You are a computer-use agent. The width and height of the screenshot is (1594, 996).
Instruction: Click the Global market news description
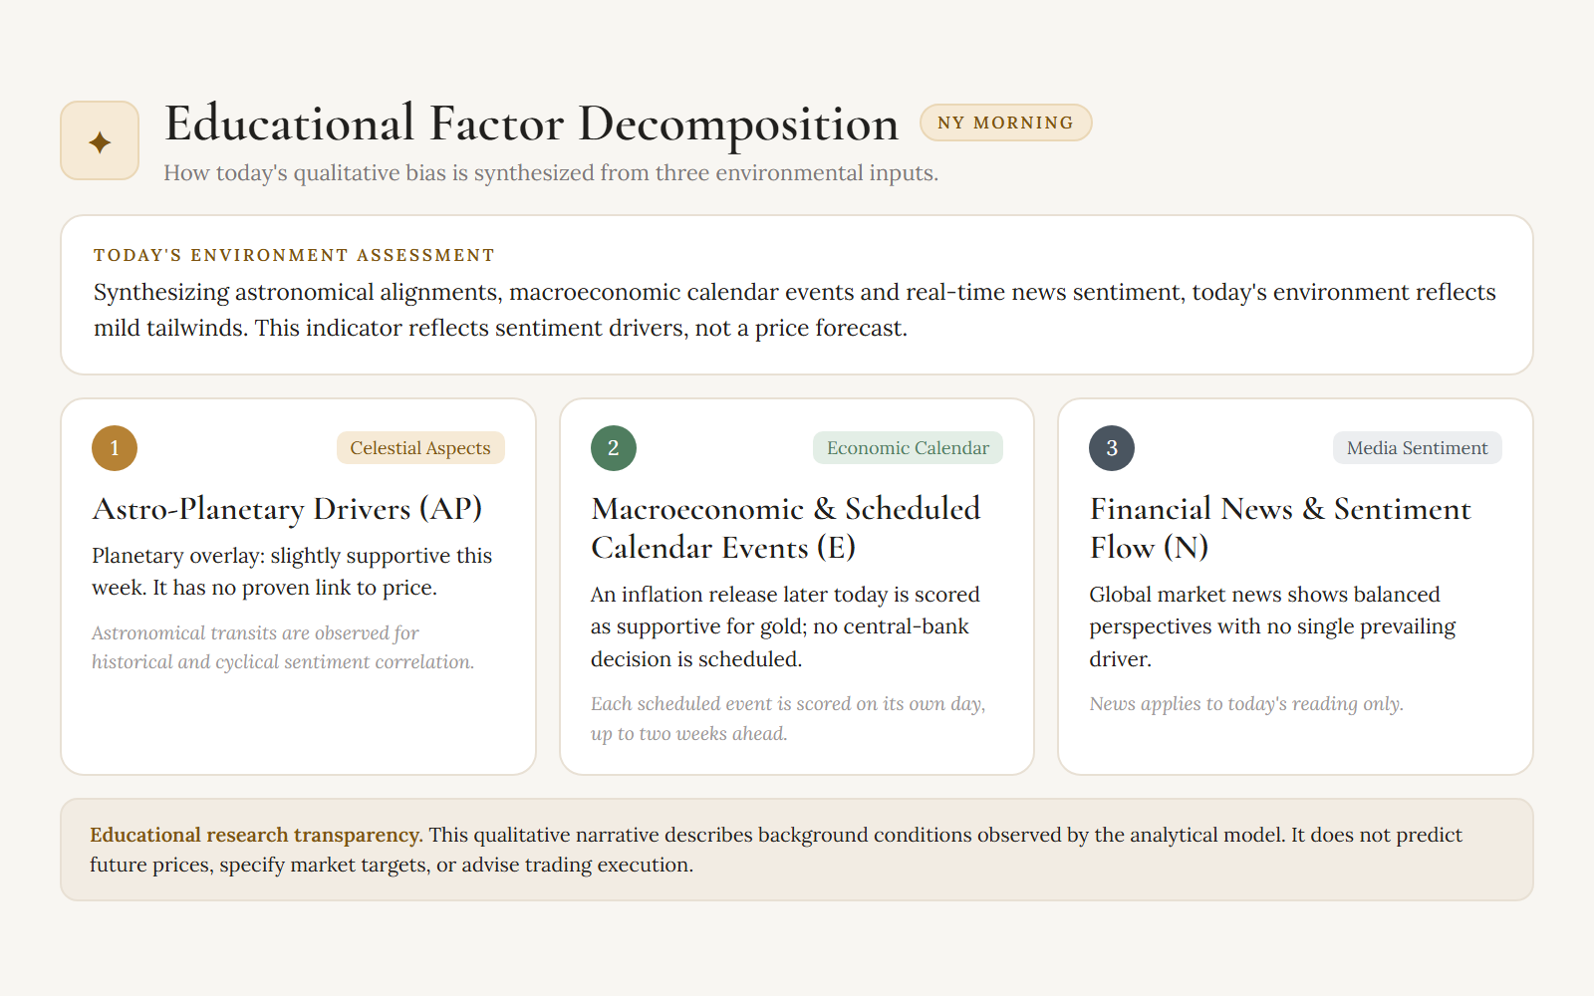pyautogui.click(x=1272, y=626)
